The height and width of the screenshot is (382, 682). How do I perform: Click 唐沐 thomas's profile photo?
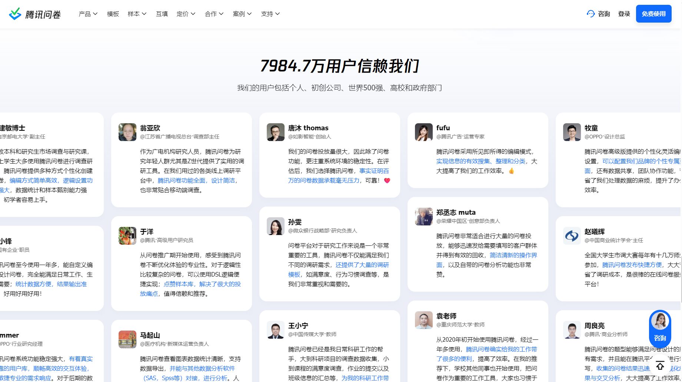(x=276, y=132)
